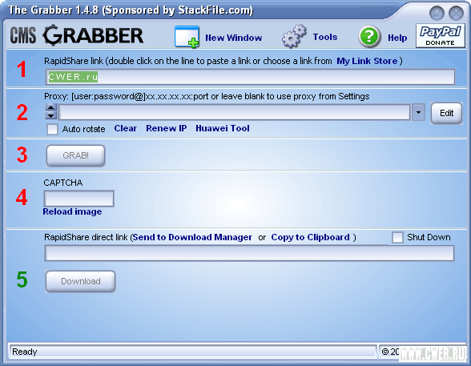Open the Tools menu label
Image resolution: width=471 pixels, height=366 pixels.
pos(325,37)
